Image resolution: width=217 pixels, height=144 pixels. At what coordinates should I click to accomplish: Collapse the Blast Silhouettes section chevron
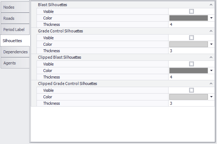[x=210, y=5]
